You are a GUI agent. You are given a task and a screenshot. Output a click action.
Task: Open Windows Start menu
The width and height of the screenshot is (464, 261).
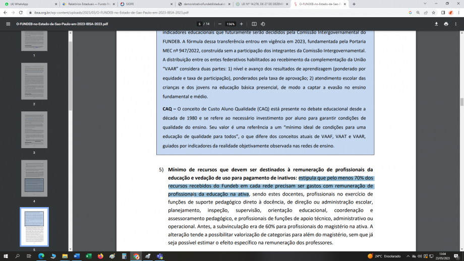(x=6, y=256)
